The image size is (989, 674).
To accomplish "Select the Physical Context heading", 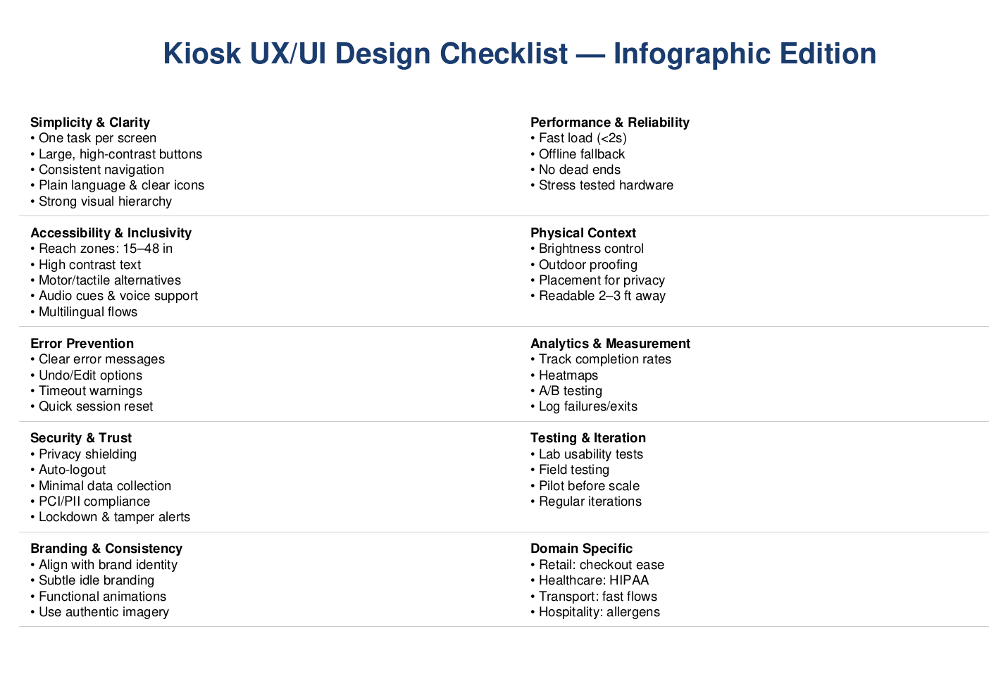I will click(583, 233).
